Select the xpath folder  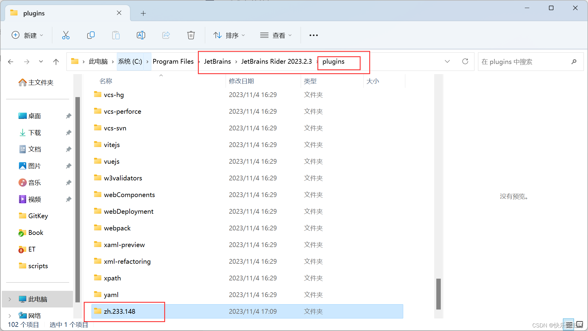pos(112,278)
